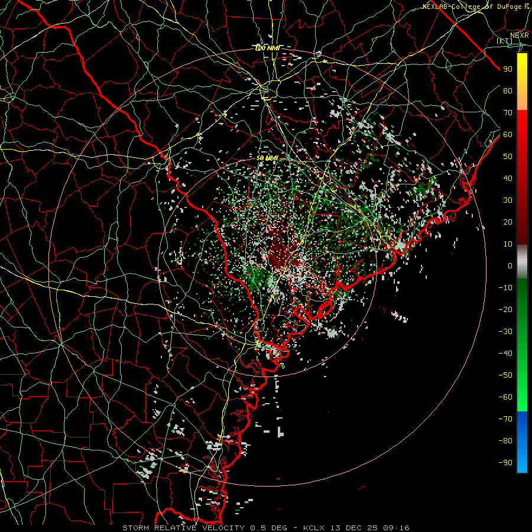Click the Storm Relative Velocity caption at bottom
The width and height of the screenshot is (532, 532).
tap(265, 528)
